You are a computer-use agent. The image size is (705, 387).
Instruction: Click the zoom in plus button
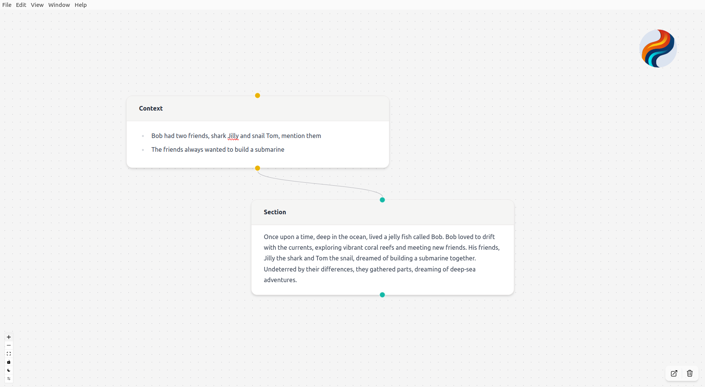tap(9, 337)
